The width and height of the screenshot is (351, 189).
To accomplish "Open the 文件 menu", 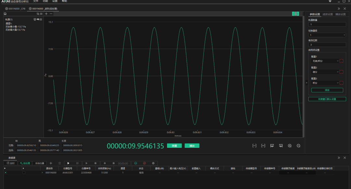I will 36,1.
